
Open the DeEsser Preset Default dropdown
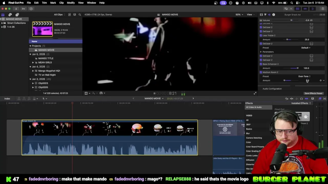pos(306,48)
